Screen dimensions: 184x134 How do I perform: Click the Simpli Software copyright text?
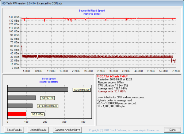pos(124,130)
